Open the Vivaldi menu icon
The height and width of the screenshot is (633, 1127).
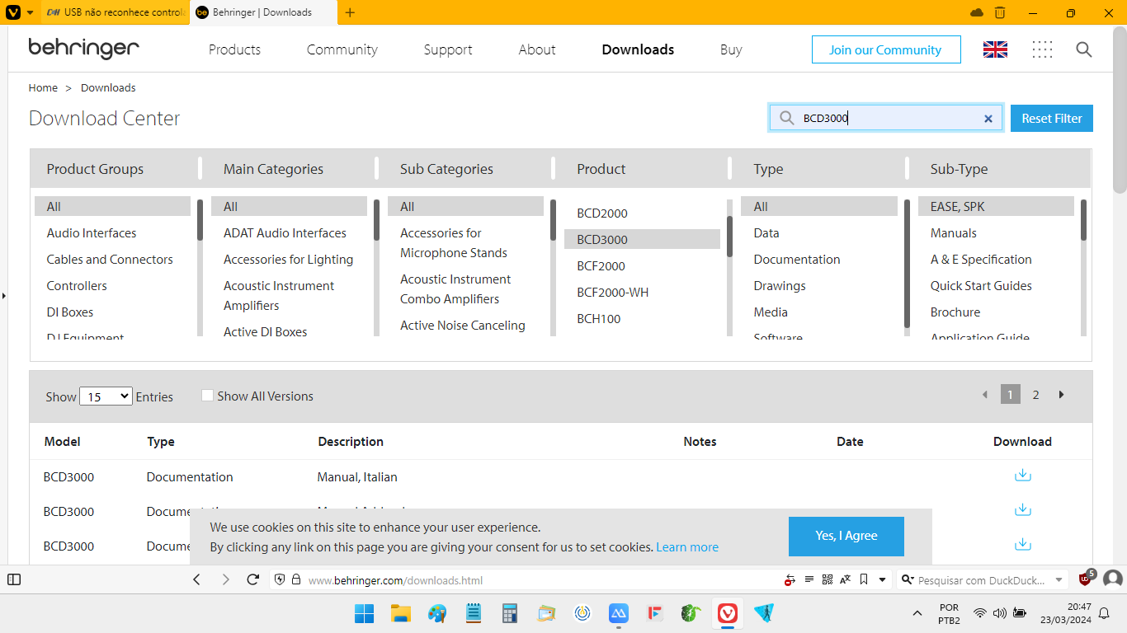point(13,12)
